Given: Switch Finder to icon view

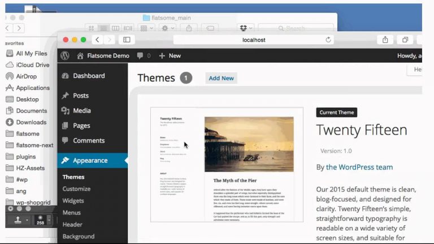Looking at the screenshot, I should [92, 28].
